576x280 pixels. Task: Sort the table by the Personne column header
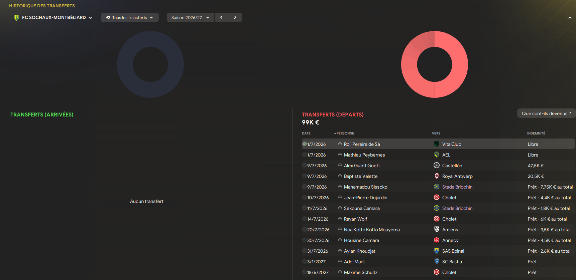[344, 133]
